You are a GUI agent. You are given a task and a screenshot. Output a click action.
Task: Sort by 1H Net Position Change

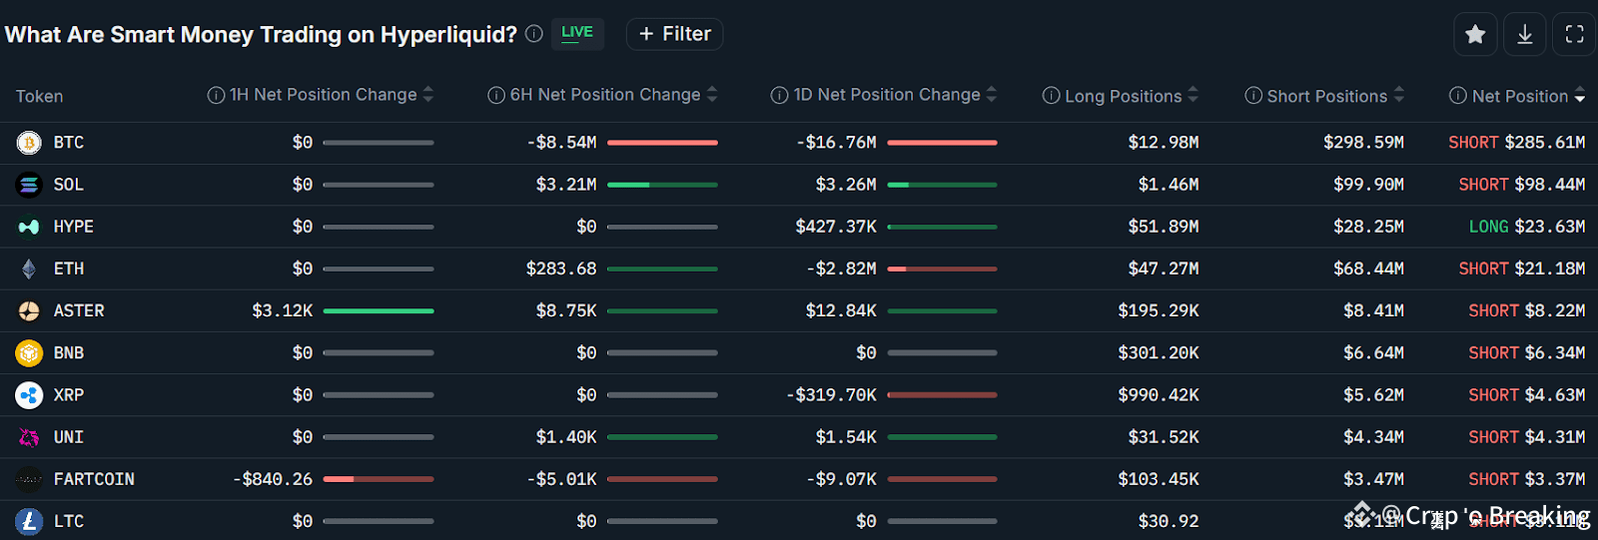[428, 95]
